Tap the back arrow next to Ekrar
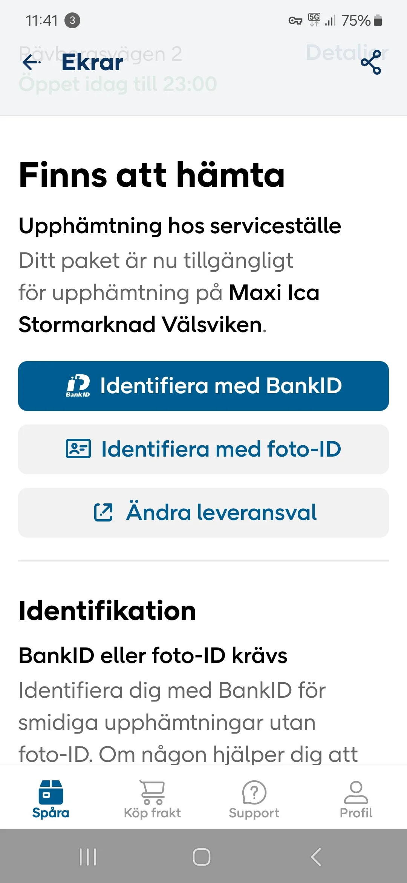The height and width of the screenshot is (883, 407). pyautogui.click(x=31, y=63)
